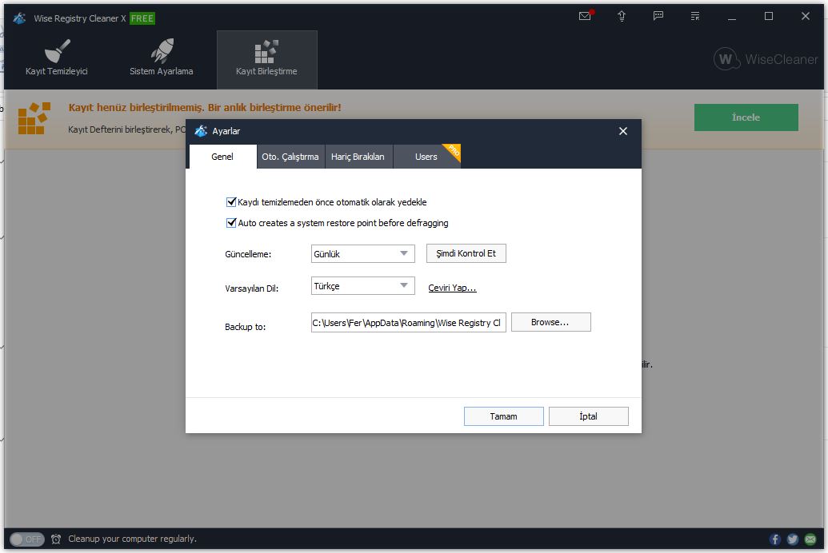Click the green İncele button
The width and height of the screenshot is (828, 553).
(746, 117)
